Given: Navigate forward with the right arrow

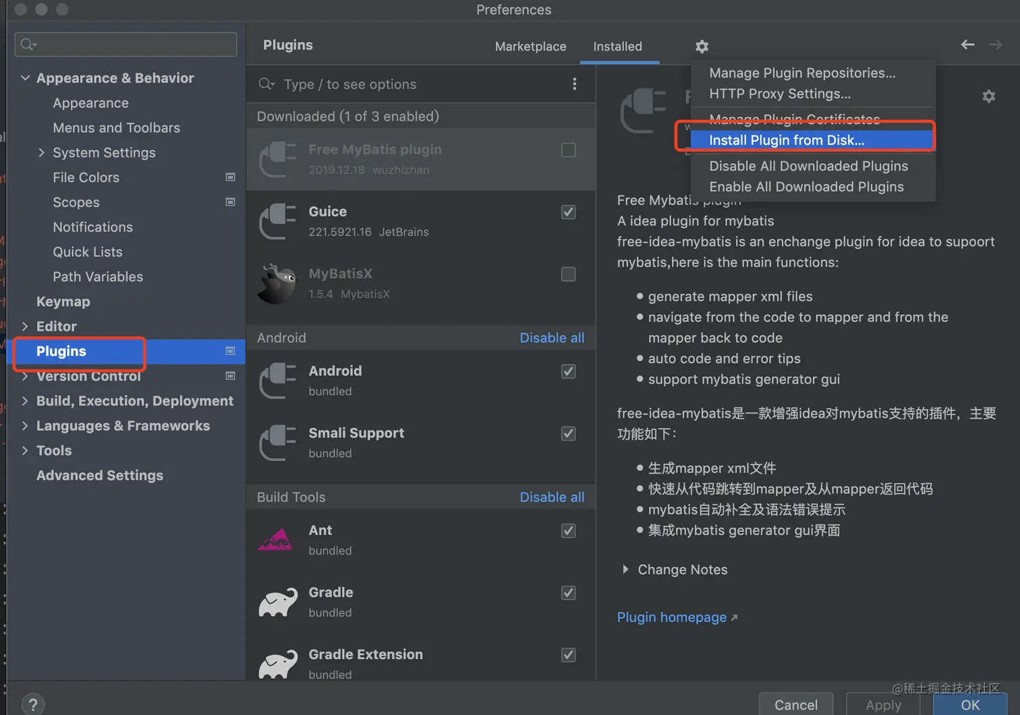Looking at the screenshot, I should pyautogui.click(x=995, y=44).
